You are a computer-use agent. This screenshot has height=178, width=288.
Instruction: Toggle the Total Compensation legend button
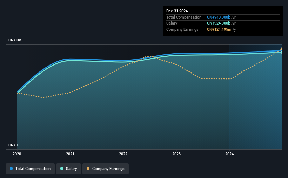pyautogui.click(x=30, y=169)
